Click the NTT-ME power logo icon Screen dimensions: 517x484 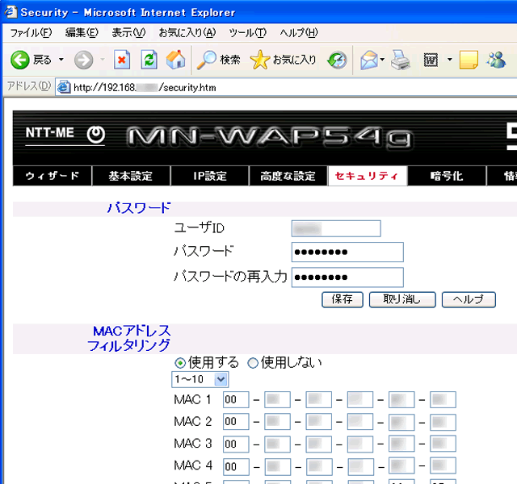(96, 135)
